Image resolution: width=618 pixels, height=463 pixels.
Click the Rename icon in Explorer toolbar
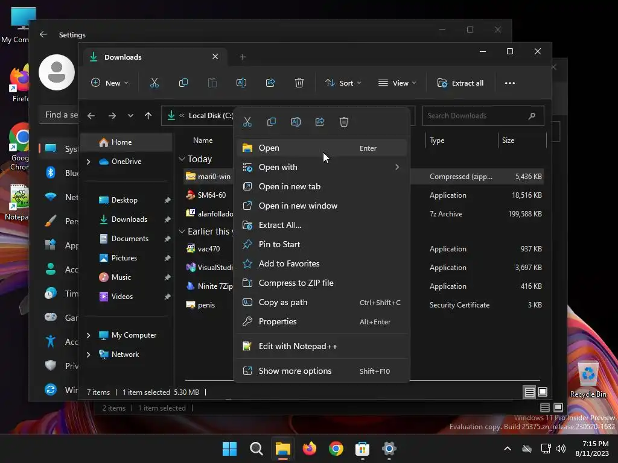tap(241, 83)
